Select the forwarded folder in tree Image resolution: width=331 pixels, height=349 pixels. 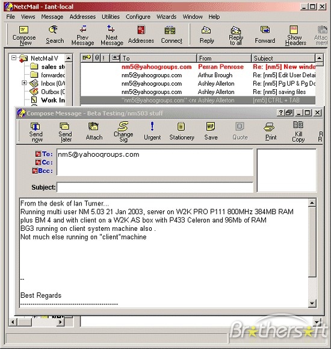coord(48,75)
